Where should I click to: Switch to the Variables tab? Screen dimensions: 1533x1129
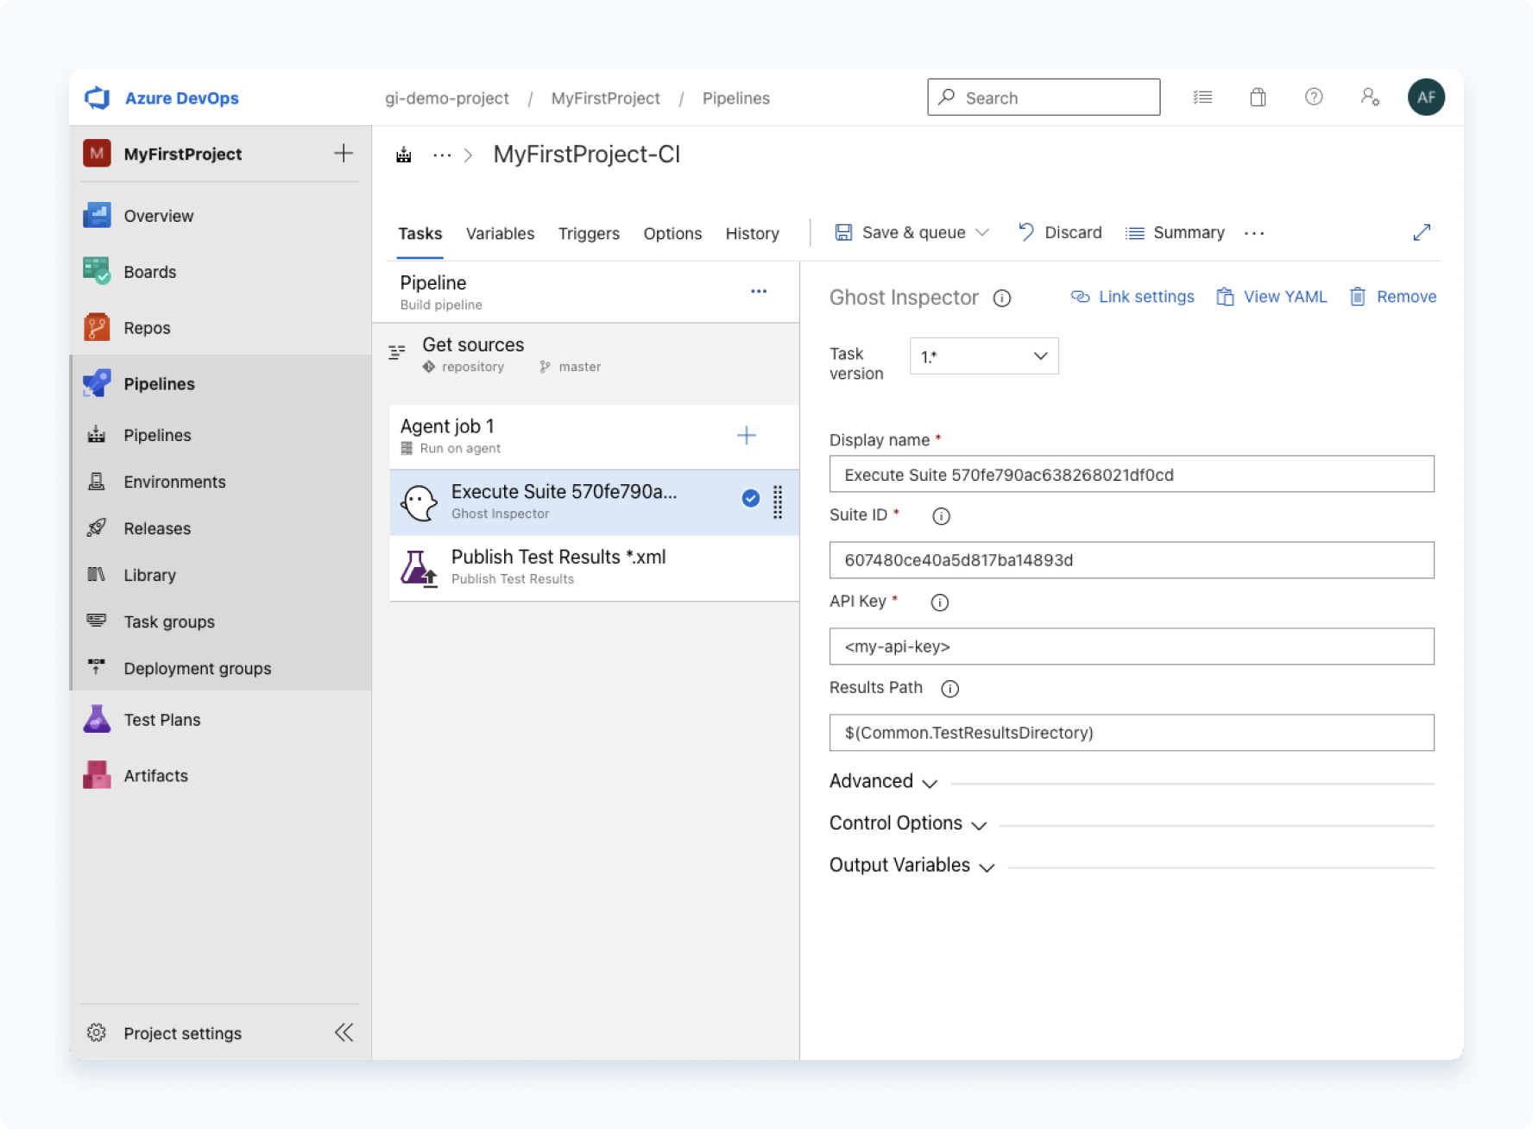click(x=500, y=233)
